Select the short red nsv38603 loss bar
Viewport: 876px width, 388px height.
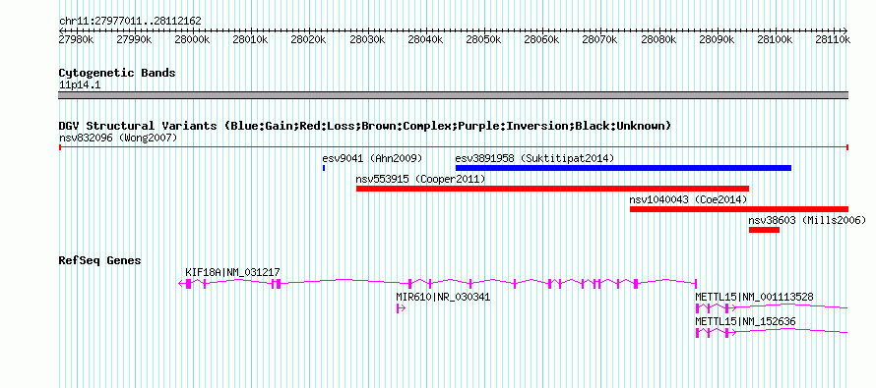point(764,230)
